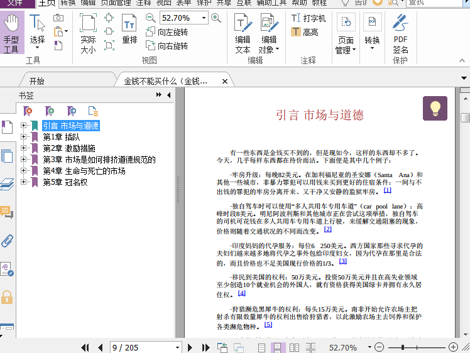Switch to the 开始 document tab
Screen dimensions: 470x353
36,81
